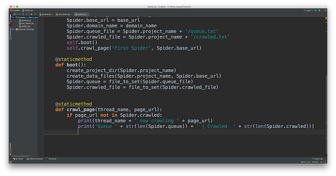Screen dimensions: 336x176
Task: Toggle tool window quick access icon bottom-left corner
Action: click(x=10, y=162)
